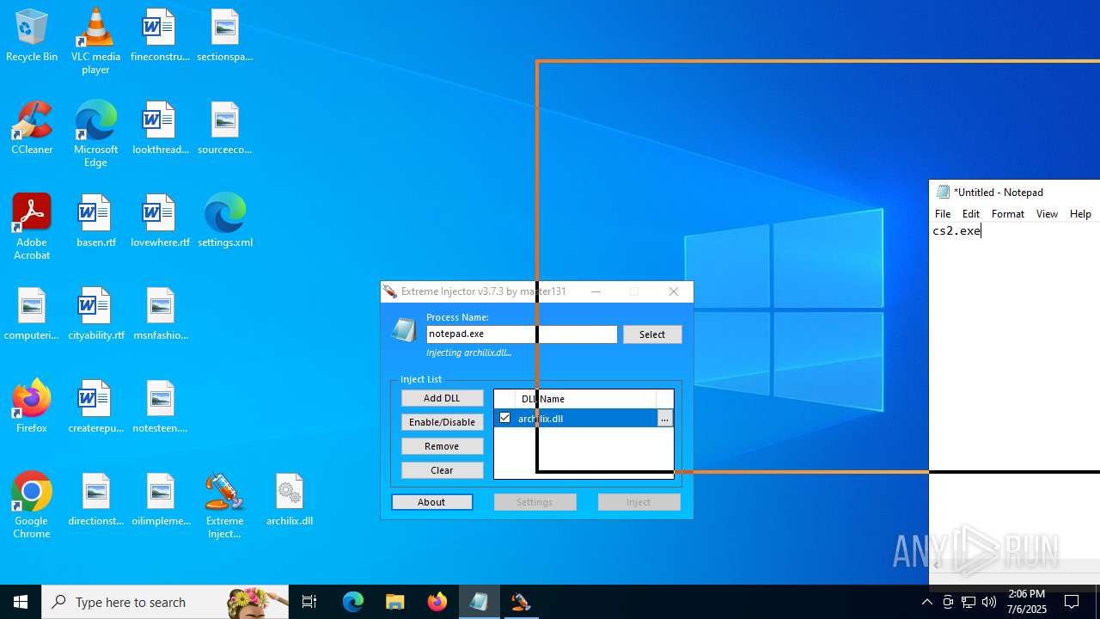Click the taskbar search box
This screenshot has width=1100, height=619.
165,602
